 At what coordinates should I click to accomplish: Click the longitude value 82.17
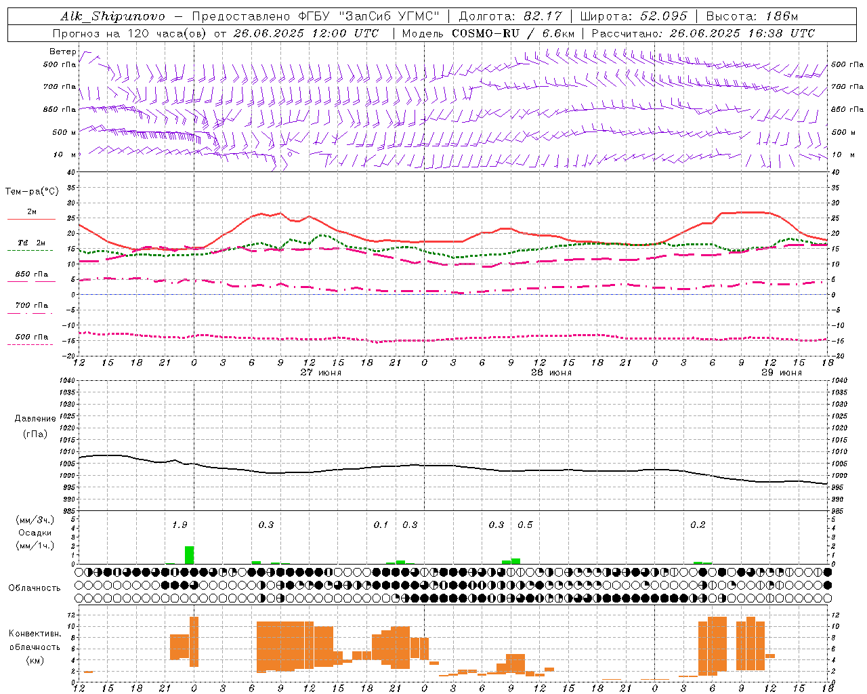pos(543,16)
